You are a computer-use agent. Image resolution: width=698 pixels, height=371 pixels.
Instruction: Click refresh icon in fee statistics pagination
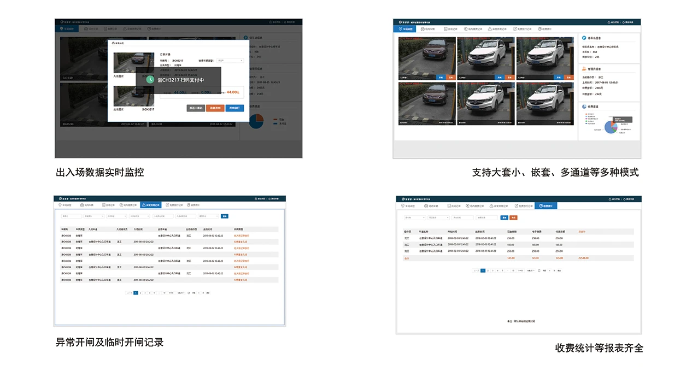(539, 270)
